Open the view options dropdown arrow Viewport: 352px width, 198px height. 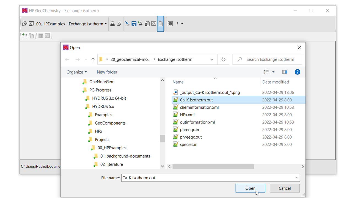(x=273, y=72)
